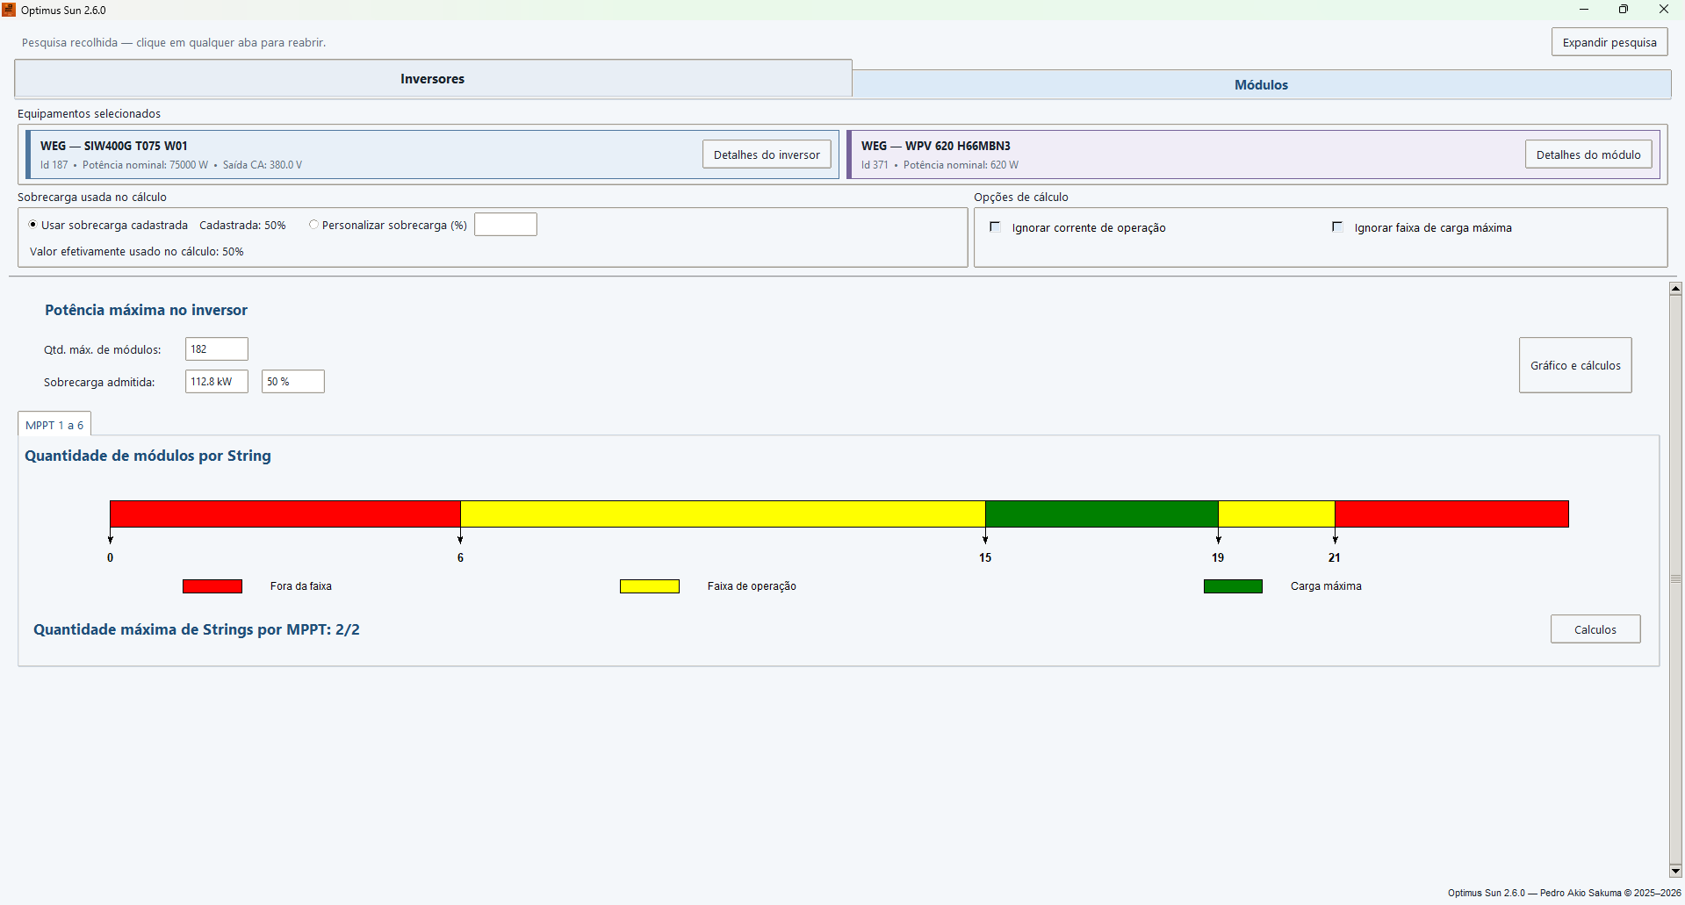Enable 'Ignorar faixa de carga máxima' checkbox
This screenshot has width=1685, height=905.
(1337, 227)
